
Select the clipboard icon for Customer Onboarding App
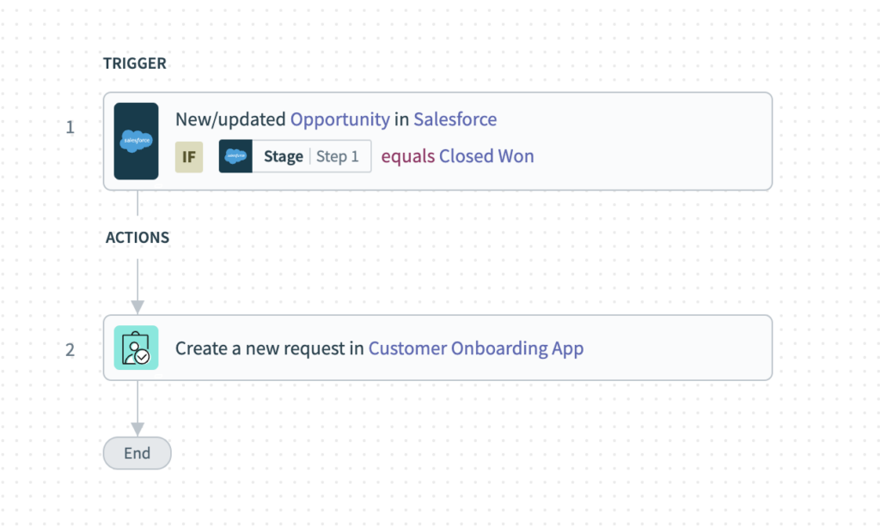pos(136,348)
